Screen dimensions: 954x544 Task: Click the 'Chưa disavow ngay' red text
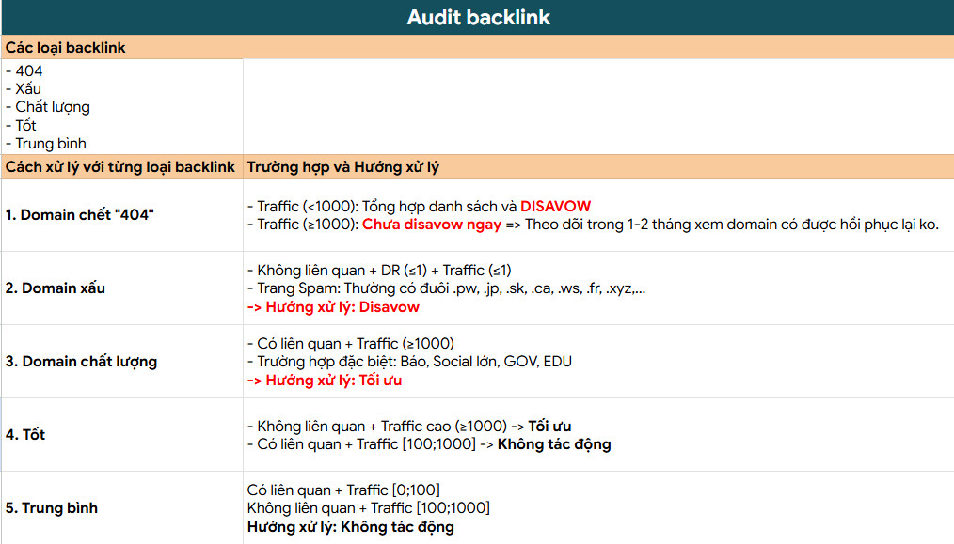pyautogui.click(x=432, y=225)
